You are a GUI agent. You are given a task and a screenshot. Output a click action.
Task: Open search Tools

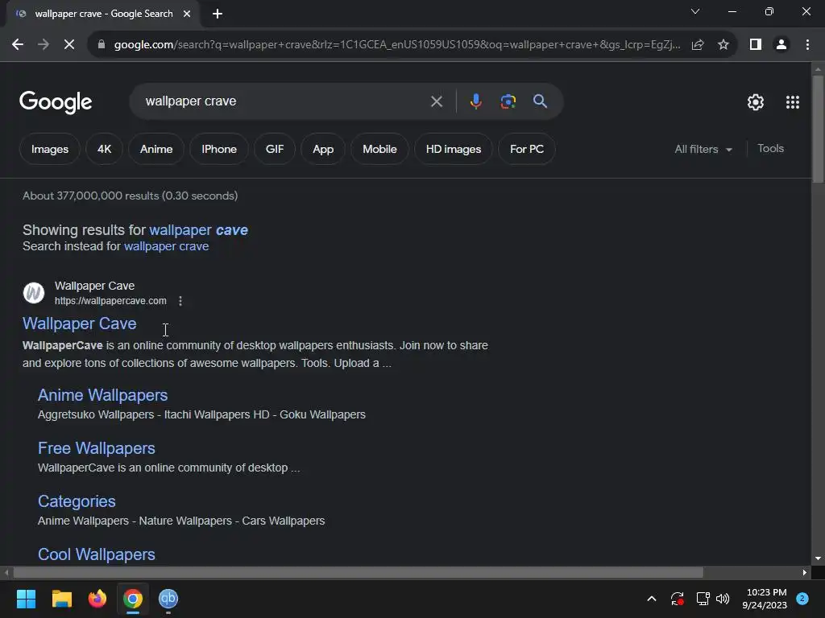pyautogui.click(x=770, y=149)
